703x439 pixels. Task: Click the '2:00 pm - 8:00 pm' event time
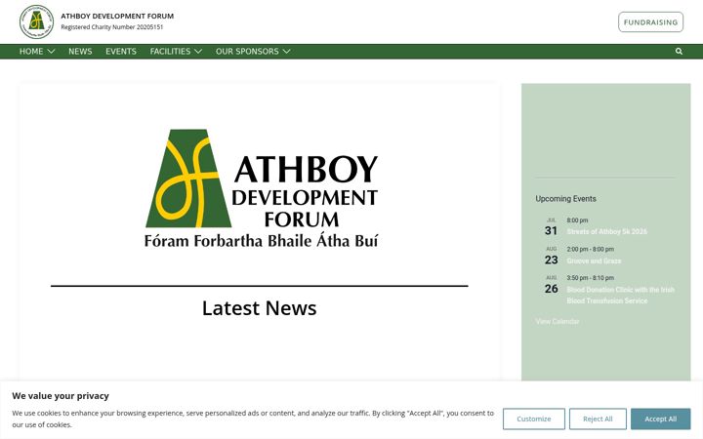coord(590,249)
